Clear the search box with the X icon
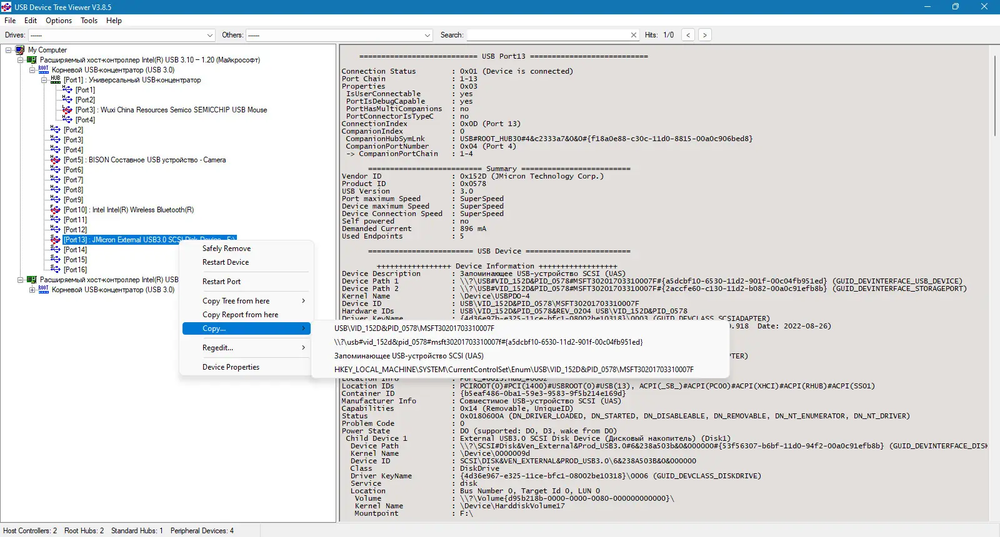 634,35
